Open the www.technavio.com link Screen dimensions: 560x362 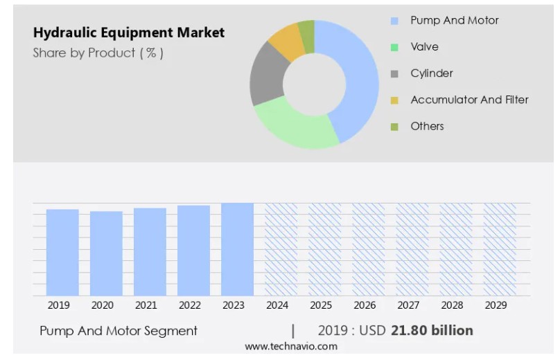click(291, 347)
